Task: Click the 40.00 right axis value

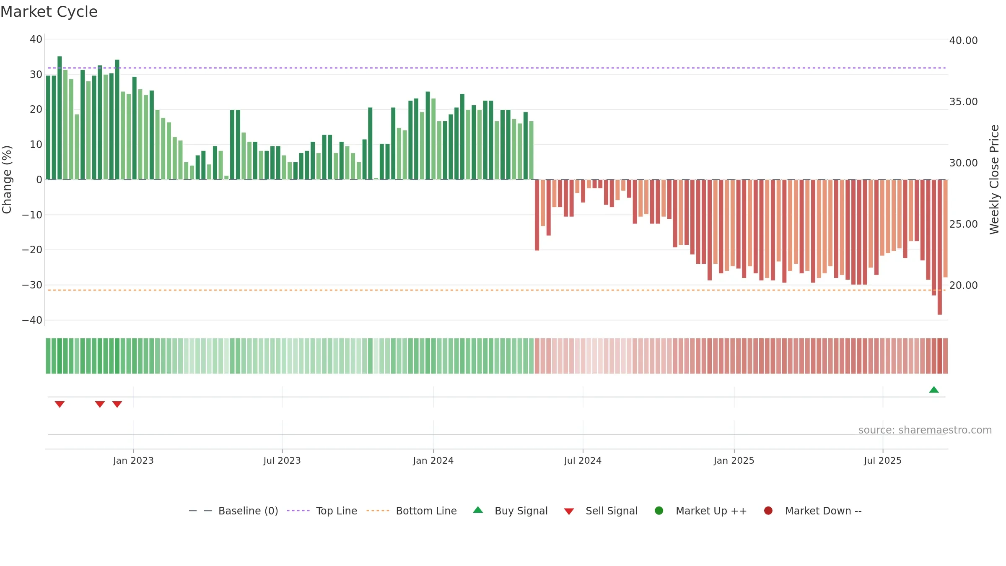Action: (963, 41)
